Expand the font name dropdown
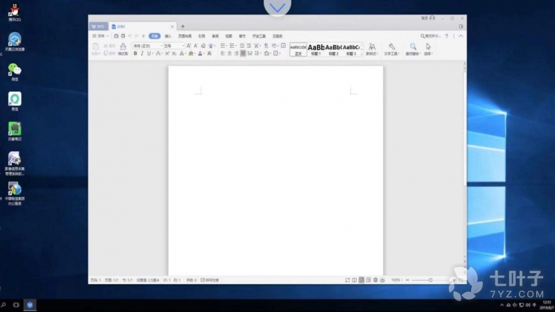Screen dimensions: 555x312 coord(160,46)
